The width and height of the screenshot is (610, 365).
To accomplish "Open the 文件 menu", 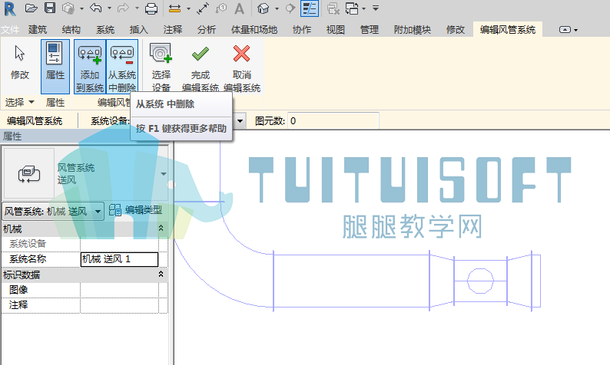I will [10, 29].
